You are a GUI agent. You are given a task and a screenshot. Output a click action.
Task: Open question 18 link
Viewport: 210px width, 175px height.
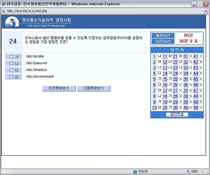point(165,96)
